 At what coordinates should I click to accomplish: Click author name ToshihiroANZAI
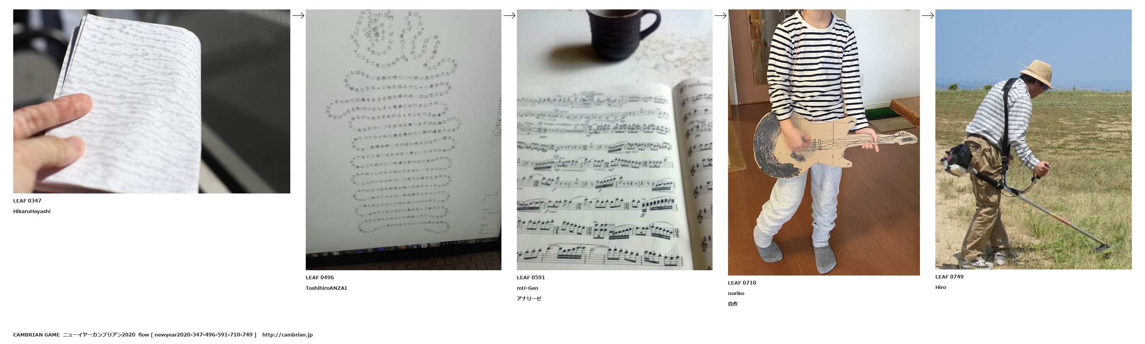point(326,288)
